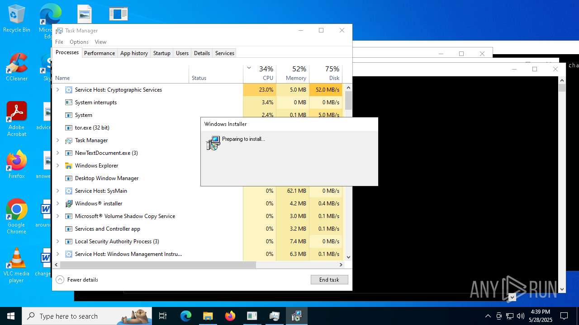Screen dimensions: 579x325
Task: Click the horizontal scrollbar in the process list
Action: click(158, 265)
